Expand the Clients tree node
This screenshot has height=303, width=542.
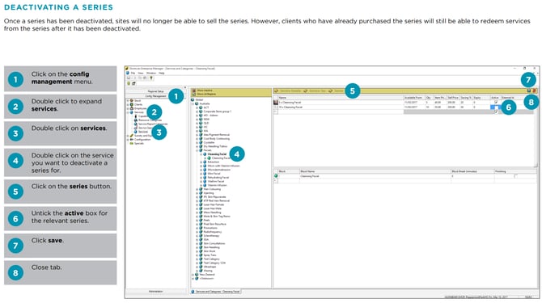[x=128, y=104]
